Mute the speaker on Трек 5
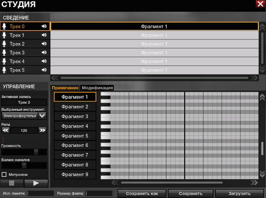266x198 pixels. tap(44, 70)
